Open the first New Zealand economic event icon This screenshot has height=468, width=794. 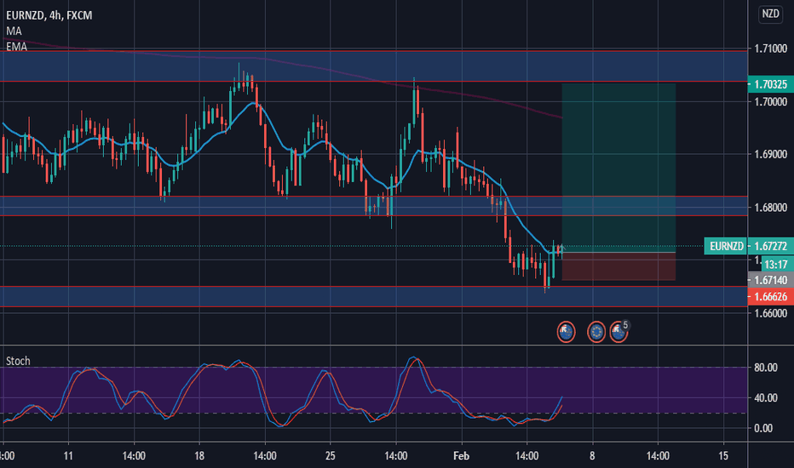click(566, 332)
